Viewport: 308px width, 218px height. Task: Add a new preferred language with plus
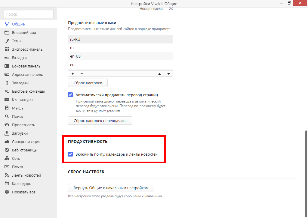coord(73,74)
